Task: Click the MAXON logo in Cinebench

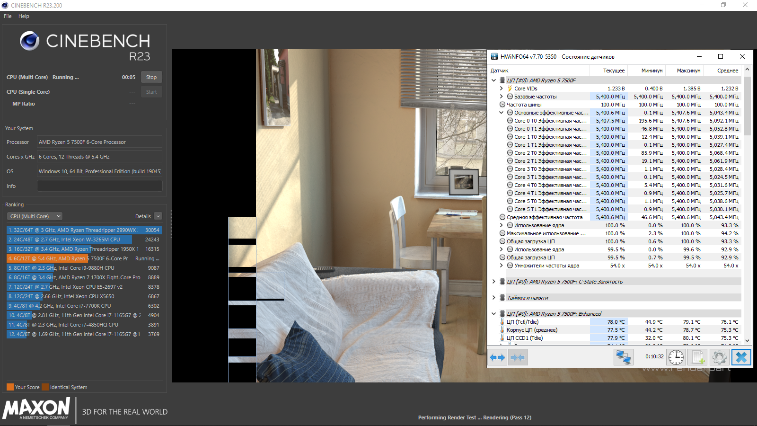Action: [x=36, y=408]
